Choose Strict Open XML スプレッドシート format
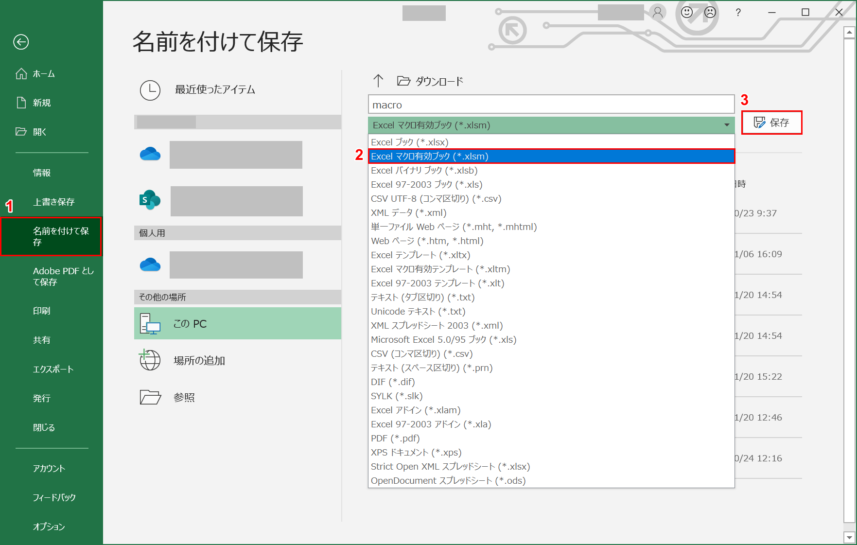857x545 pixels. tap(551, 466)
